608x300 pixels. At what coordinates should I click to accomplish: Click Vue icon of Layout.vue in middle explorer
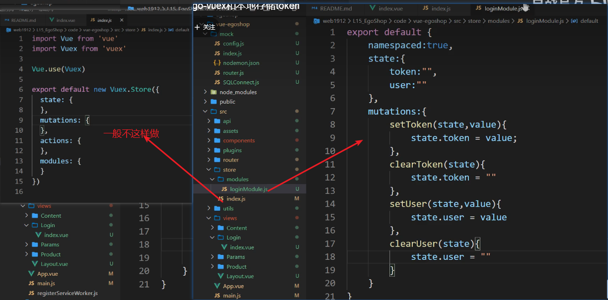[x=221, y=276]
